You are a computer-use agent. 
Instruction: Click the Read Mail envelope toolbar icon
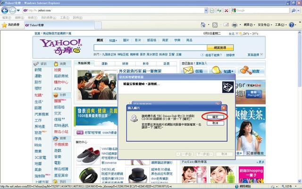click(x=226, y=25)
